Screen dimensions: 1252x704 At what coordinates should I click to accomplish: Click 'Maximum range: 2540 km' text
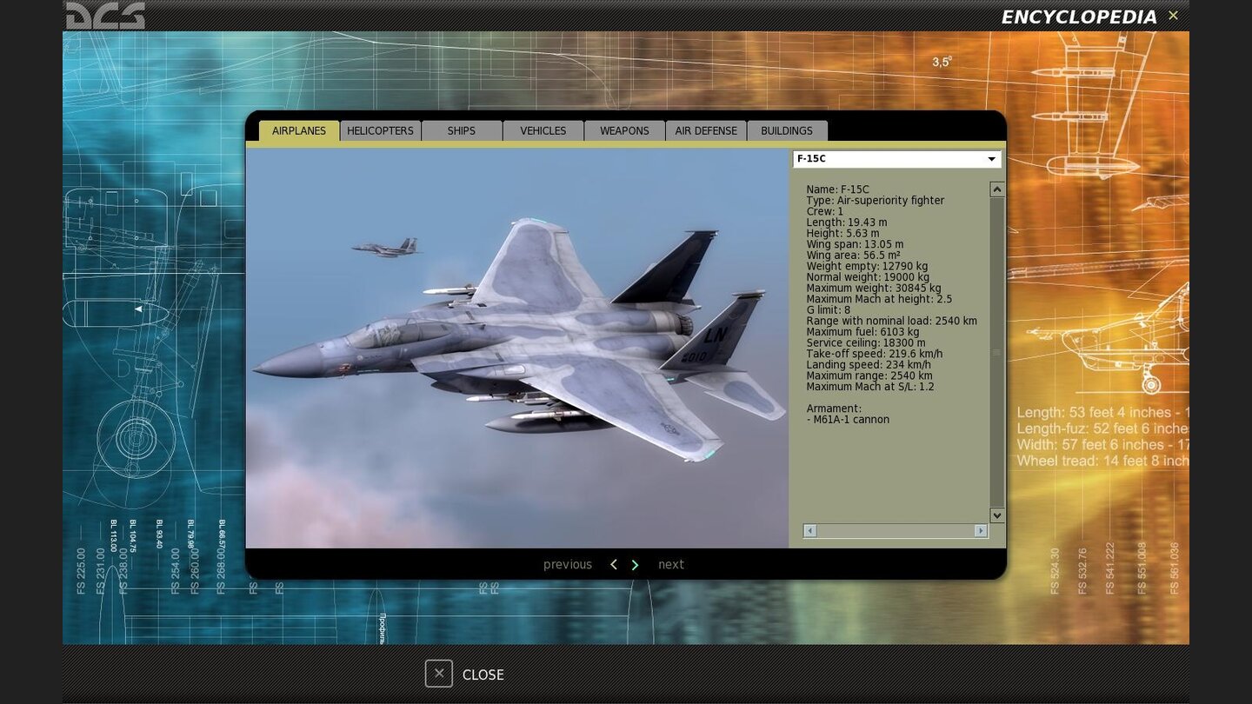[869, 376]
